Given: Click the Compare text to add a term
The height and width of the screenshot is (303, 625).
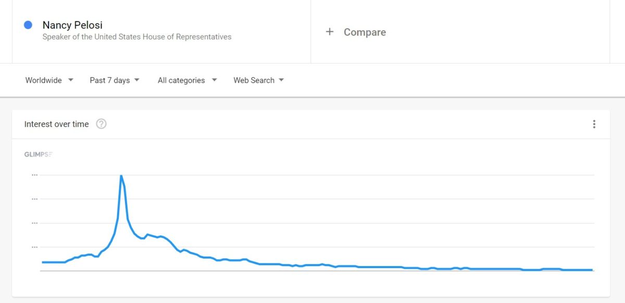Looking at the screenshot, I should (x=365, y=32).
